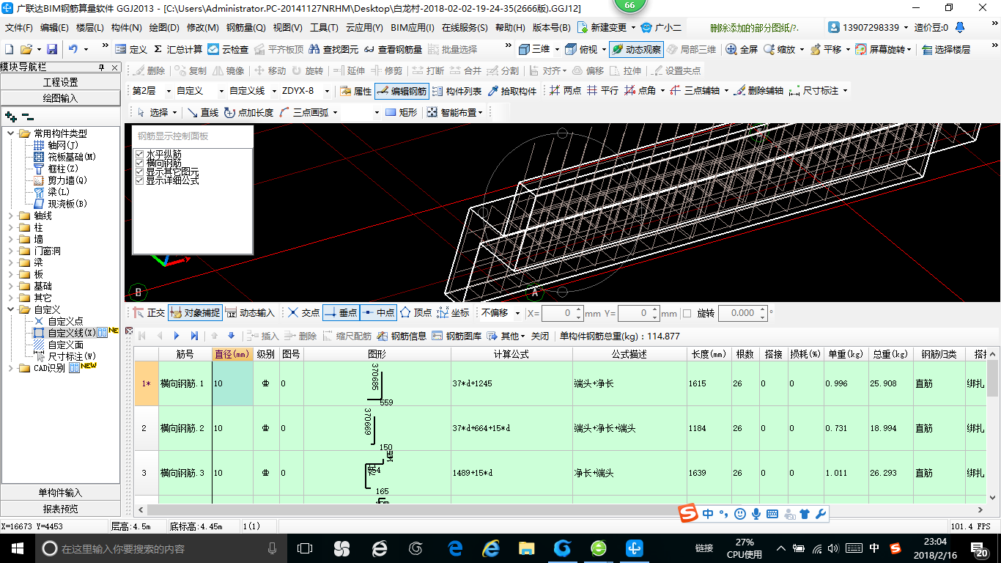The width and height of the screenshot is (1001, 563).
Task: Start the 云检查 cloud check
Action: 228,49
